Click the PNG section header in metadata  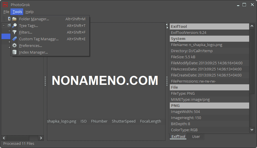pos(209,105)
